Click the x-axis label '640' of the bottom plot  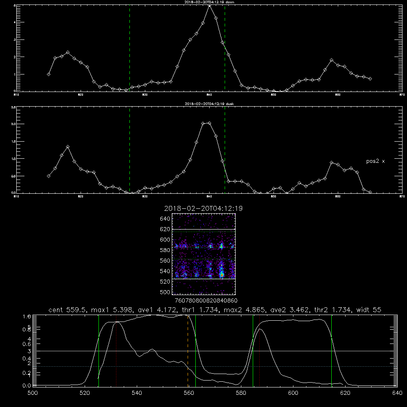(x=397, y=393)
